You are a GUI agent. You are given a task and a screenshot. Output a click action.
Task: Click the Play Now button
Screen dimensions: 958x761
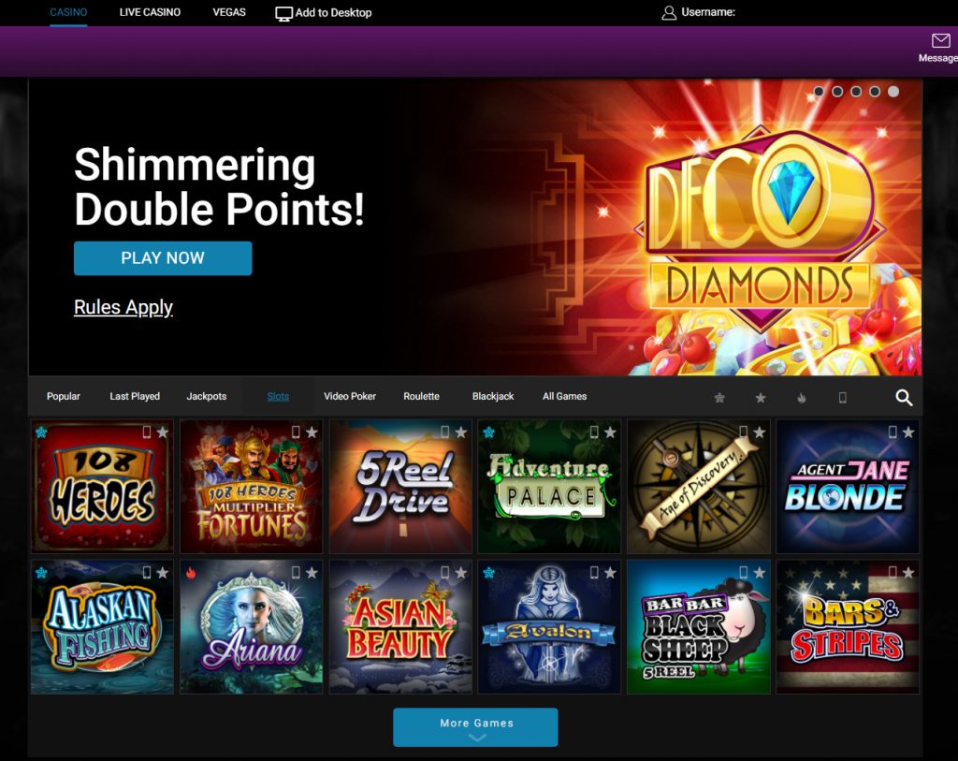(163, 258)
